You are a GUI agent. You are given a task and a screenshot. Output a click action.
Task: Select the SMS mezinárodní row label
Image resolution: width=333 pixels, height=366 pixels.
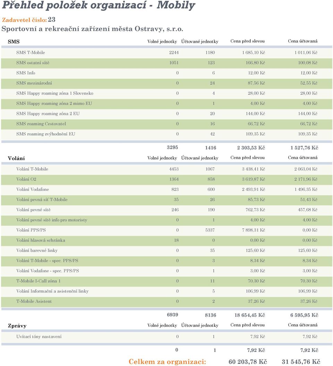34,83
